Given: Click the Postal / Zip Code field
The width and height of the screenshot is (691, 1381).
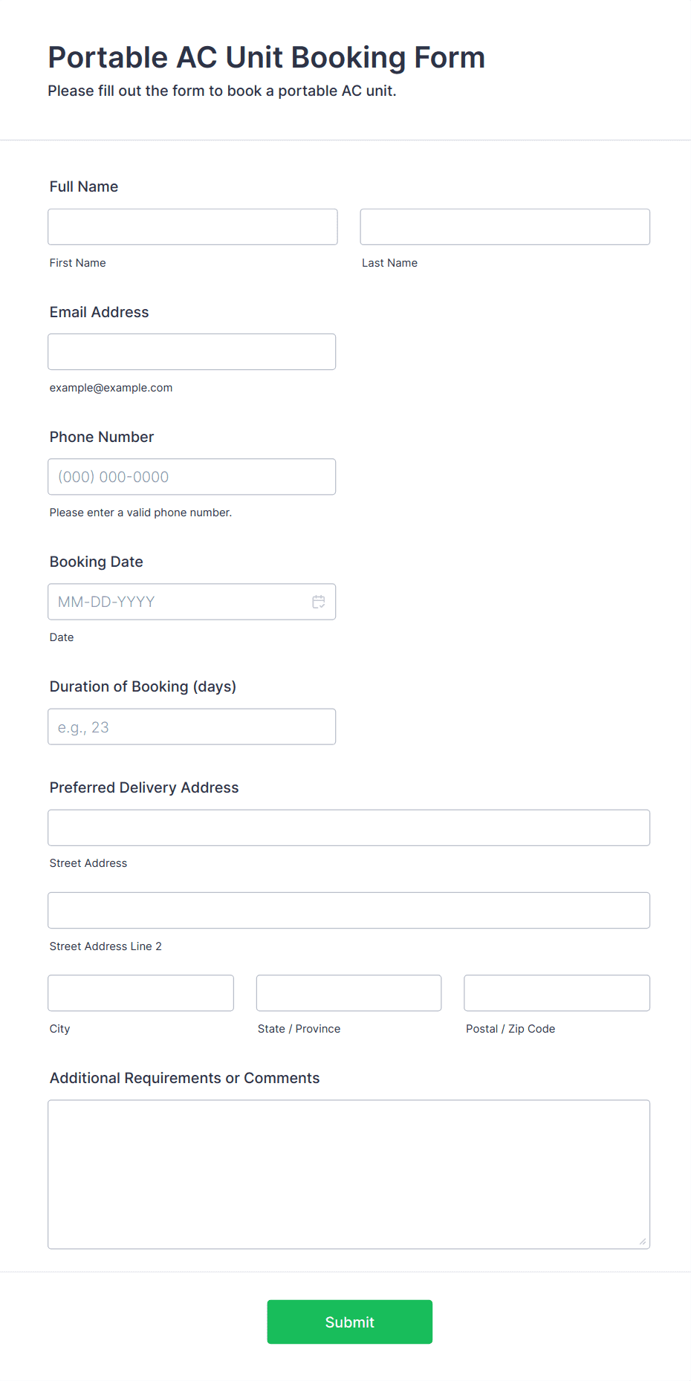Looking at the screenshot, I should point(557,992).
